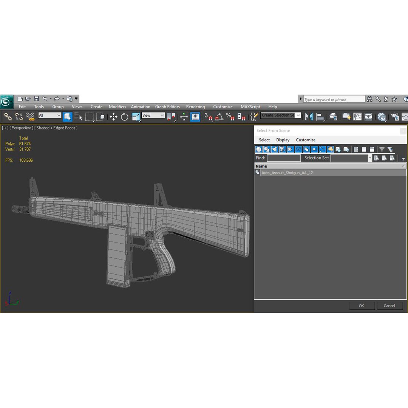Viewport: 408px width, 408px height.
Task: Open the Modifiers menu
Action: coord(117,107)
